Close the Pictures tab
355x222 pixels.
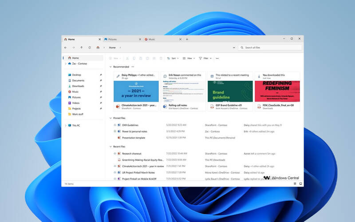click(140, 40)
